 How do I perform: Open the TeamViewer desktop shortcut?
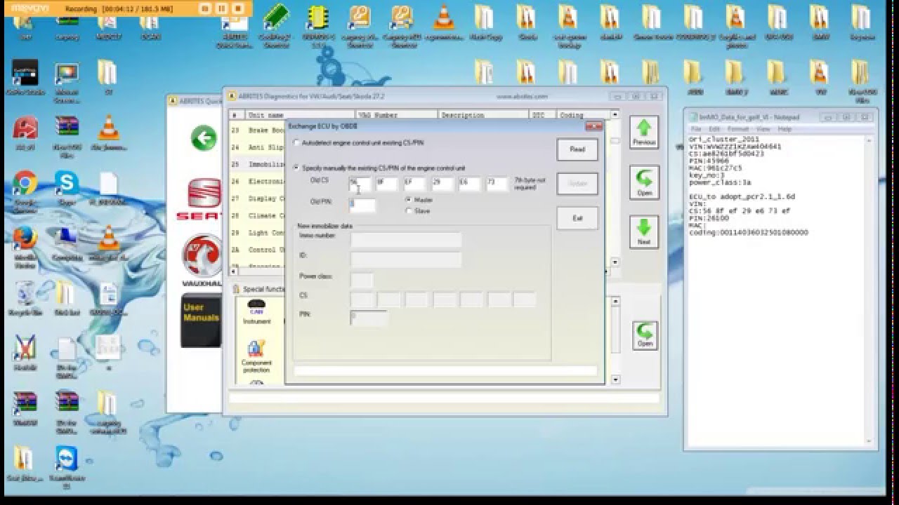(x=67, y=465)
